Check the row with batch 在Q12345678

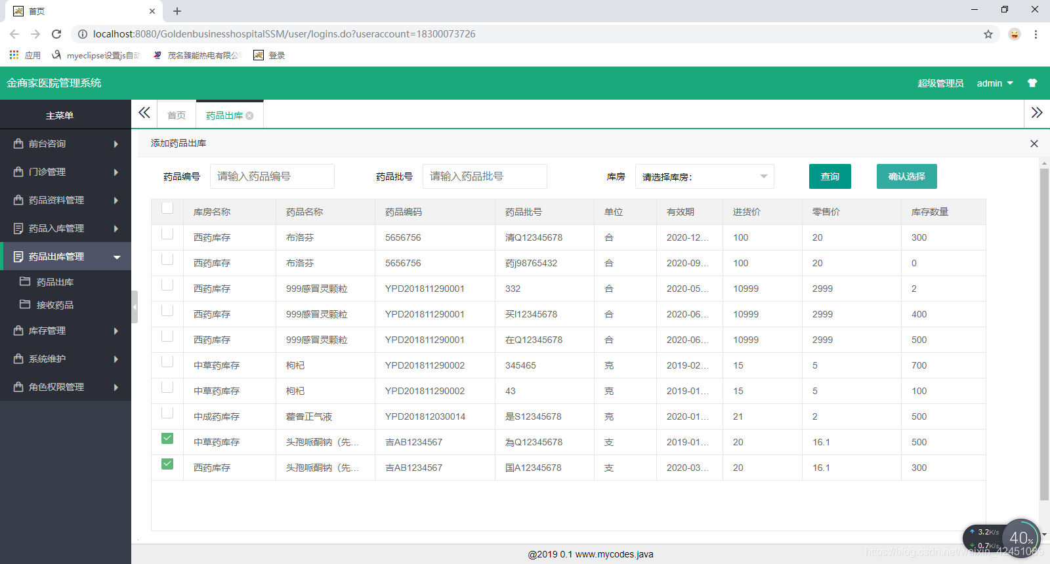(x=167, y=336)
